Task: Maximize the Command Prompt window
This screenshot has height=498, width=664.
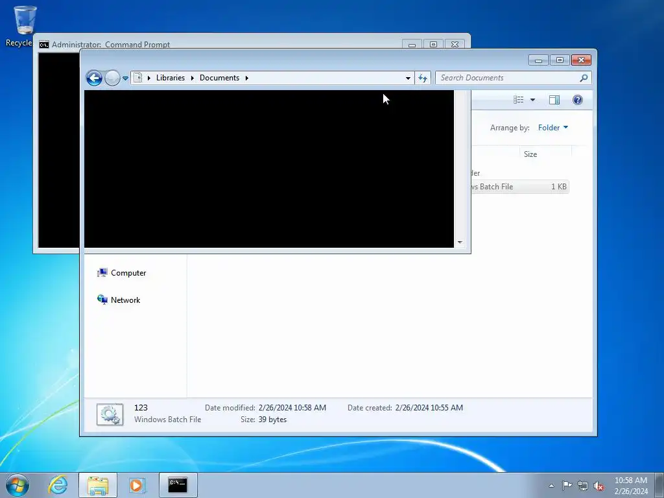Action: point(433,44)
